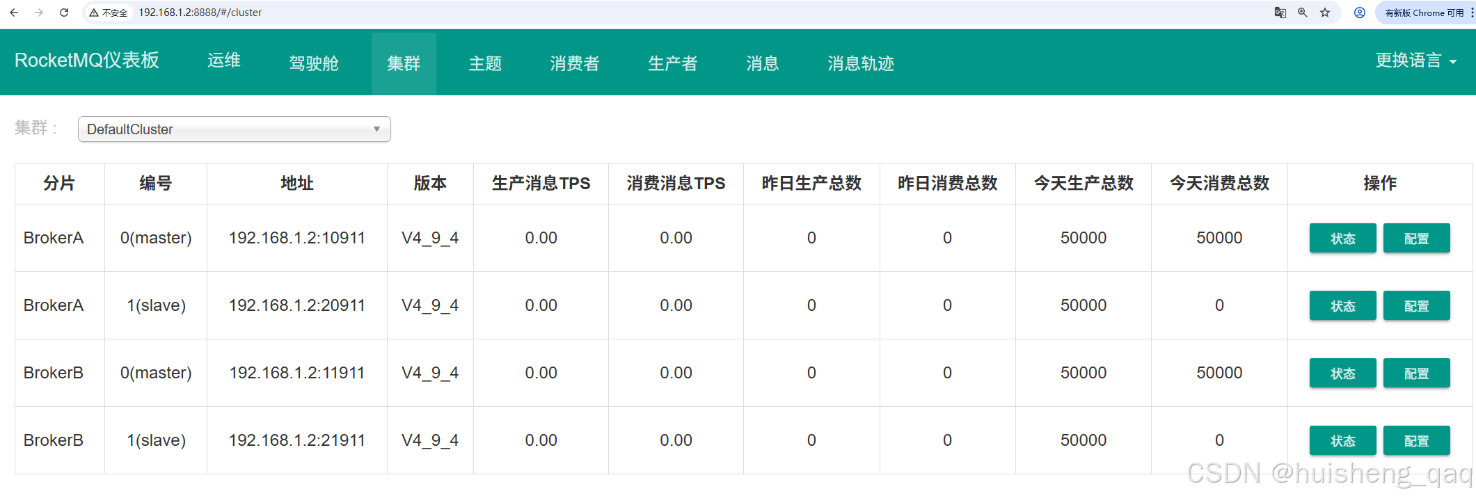Open the 主题 tab
The width and height of the screenshot is (1476, 498).
pyautogui.click(x=485, y=63)
